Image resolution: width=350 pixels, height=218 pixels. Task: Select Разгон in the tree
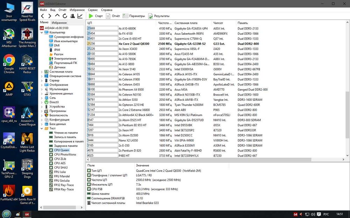point(56,54)
